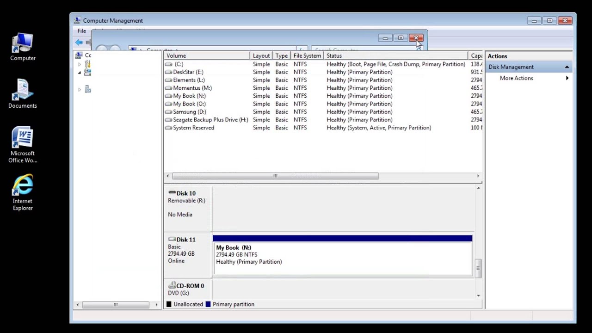Image resolution: width=592 pixels, height=333 pixels.
Task: Click the drive icon for DeskStar (E:)
Action: (168, 72)
